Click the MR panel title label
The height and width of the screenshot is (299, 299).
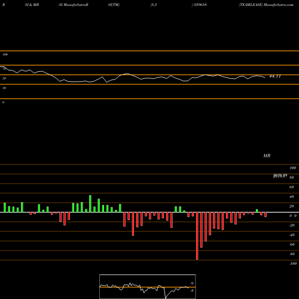click(267, 155)
